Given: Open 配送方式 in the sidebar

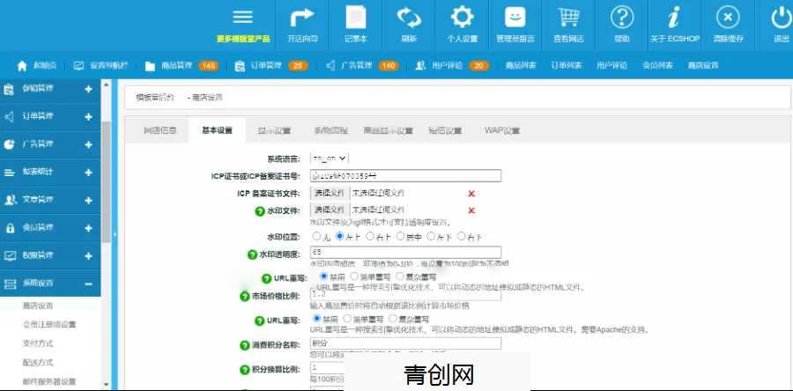Looking at the screenshot, I should point(38,363).
